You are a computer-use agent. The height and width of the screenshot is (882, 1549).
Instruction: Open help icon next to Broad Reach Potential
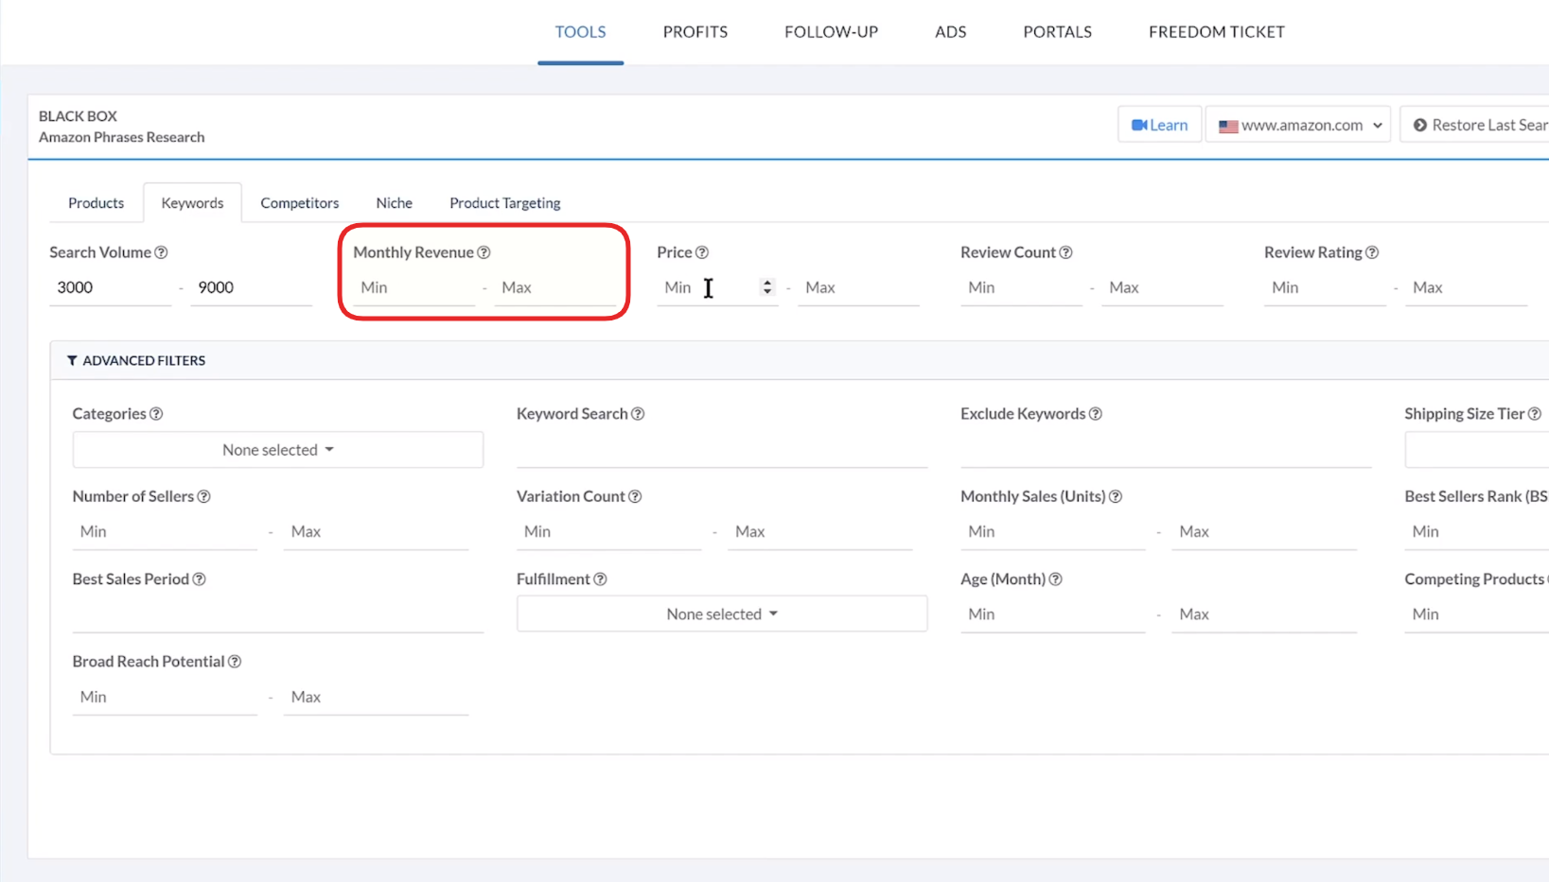click(235, 662)
